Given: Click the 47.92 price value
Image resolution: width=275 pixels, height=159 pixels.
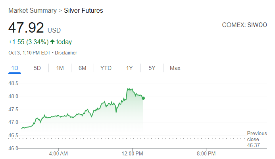Looking at the screenshot, I should pos(26,28).
